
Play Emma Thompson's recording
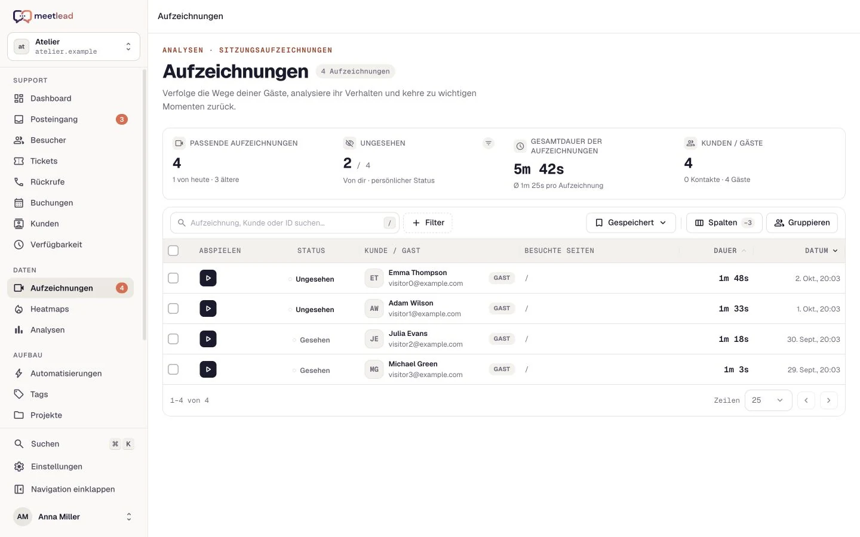(x=208, y=278)
